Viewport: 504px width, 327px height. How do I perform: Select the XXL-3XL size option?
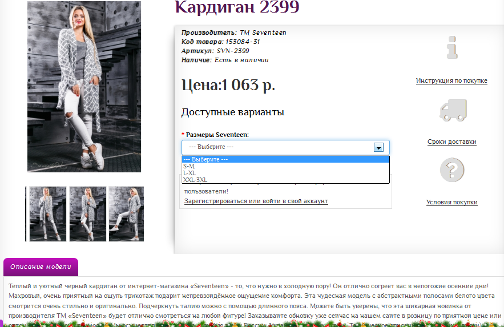285,180
